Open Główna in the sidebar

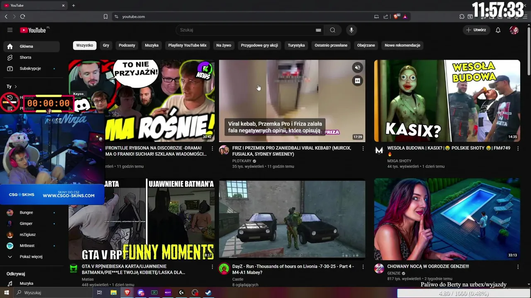[32, 46]
